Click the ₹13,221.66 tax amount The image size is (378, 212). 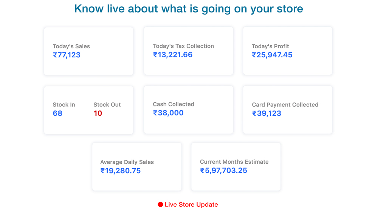[x=173, y=55]
